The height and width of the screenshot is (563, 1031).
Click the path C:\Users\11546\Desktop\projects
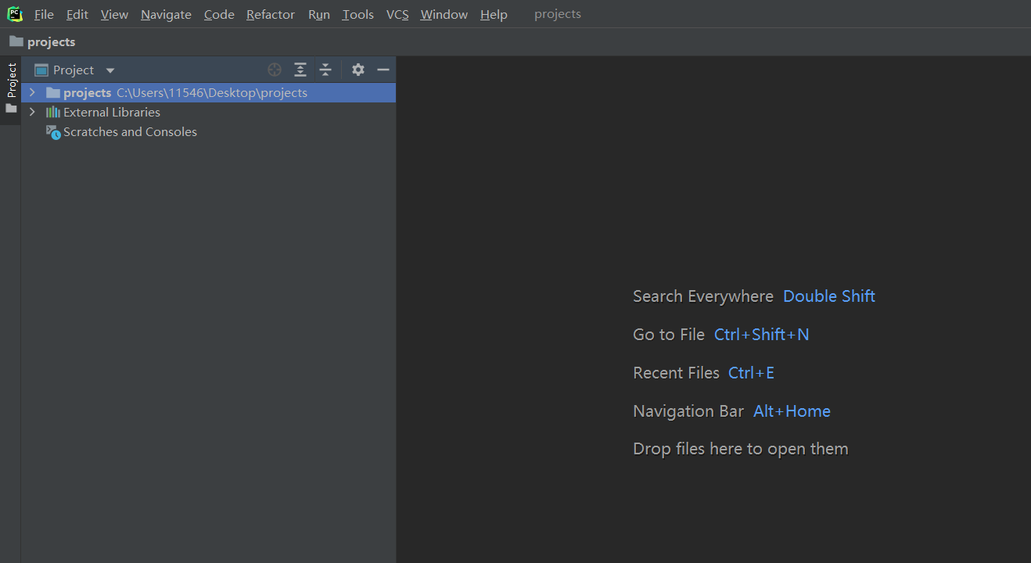coord(212,92)
